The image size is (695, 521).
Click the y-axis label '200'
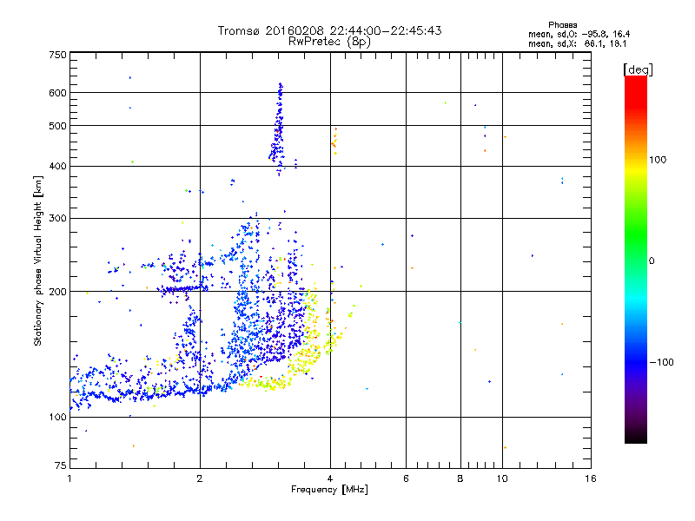(x=57, y=292)
